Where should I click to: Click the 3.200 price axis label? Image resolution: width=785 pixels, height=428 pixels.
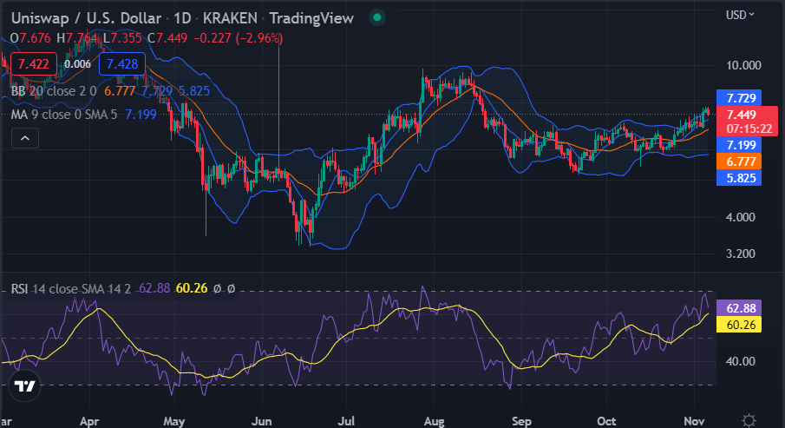tap(741, 254)
